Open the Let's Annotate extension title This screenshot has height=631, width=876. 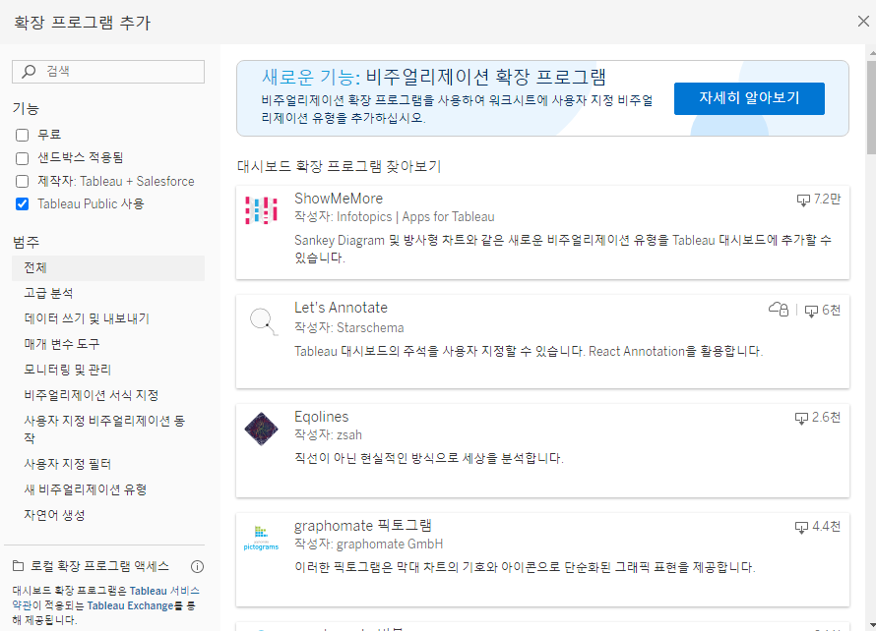coord(341,308)
